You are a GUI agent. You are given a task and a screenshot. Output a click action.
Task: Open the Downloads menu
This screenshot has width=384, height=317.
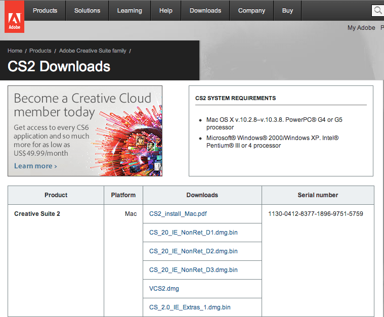tap(205, 11)
